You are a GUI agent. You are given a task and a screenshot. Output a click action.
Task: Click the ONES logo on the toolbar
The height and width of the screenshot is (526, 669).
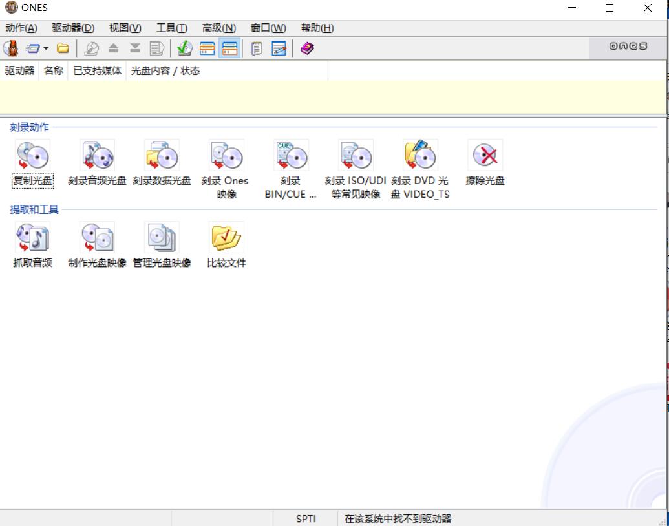[x=628, y=46]
